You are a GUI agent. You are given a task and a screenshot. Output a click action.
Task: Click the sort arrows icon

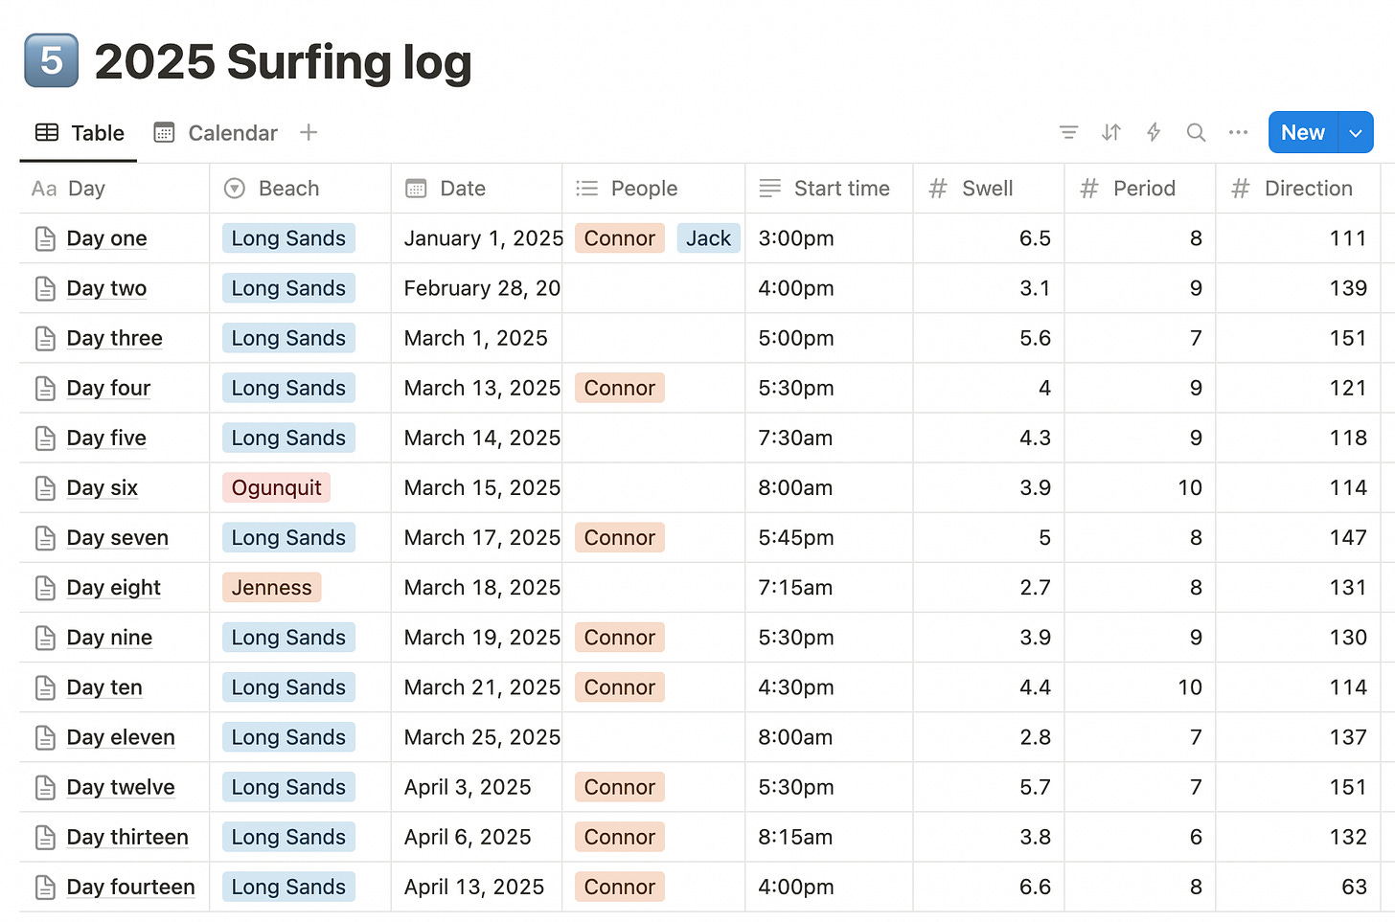pos(1110,132)
